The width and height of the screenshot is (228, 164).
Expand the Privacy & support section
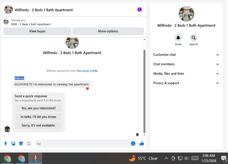(x=186, y=83)
